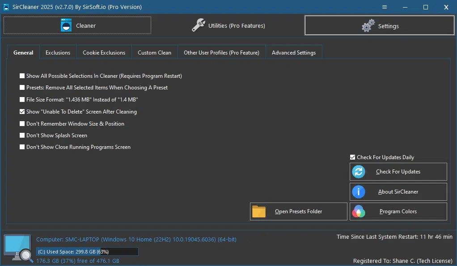Maximize the SirCleaner window

[x=426, y=7]
